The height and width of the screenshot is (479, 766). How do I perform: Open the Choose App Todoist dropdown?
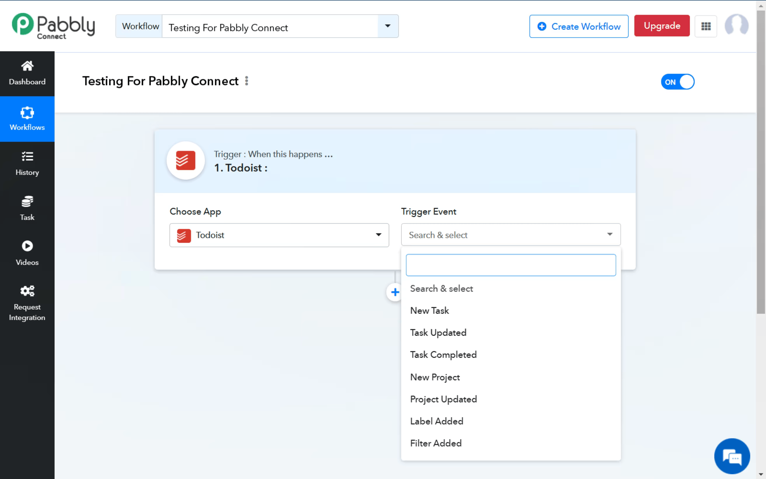(279, 235)
